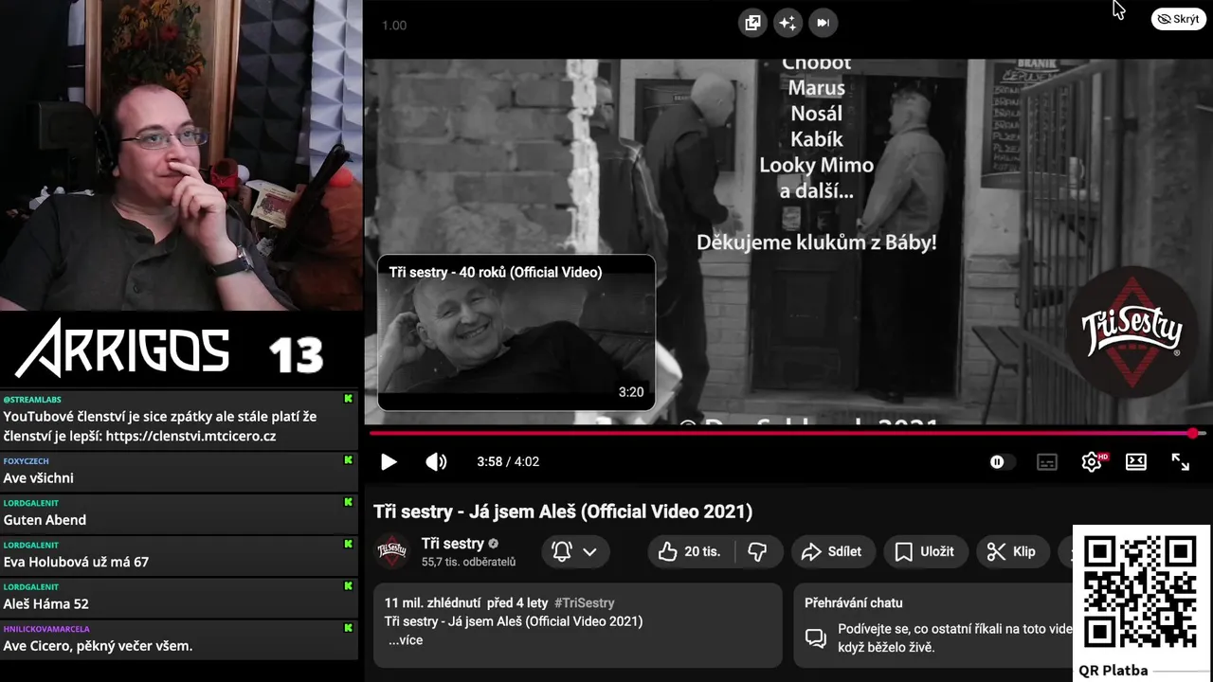Viewport: 1213px width, 682px height.
Task: Click the green badge beside Guten Abend message
Action: (348, 503)
